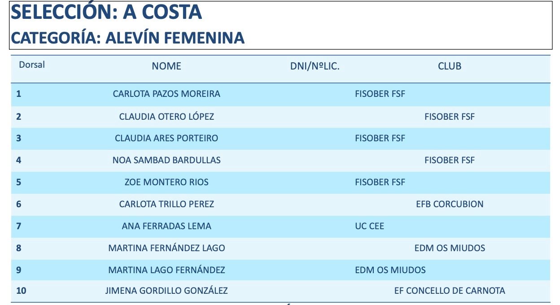Click player name JIMENA GORDILLO GONZÁLEZ
The image size is (560, 305).
(166, 291)
